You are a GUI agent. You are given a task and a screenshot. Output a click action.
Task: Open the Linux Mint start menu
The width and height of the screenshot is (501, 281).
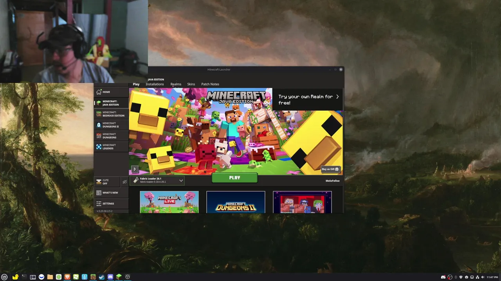tap(4, 277)
